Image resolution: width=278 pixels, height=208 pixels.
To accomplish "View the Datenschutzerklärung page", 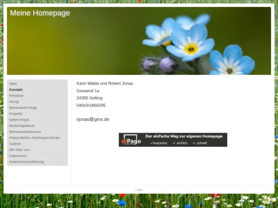I will 26,162.
